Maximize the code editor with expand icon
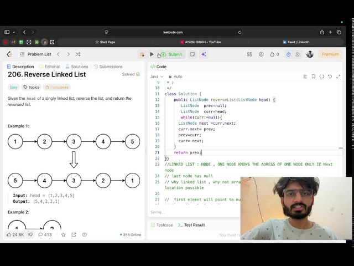This screenshot has width=354, height=266. 338,76
